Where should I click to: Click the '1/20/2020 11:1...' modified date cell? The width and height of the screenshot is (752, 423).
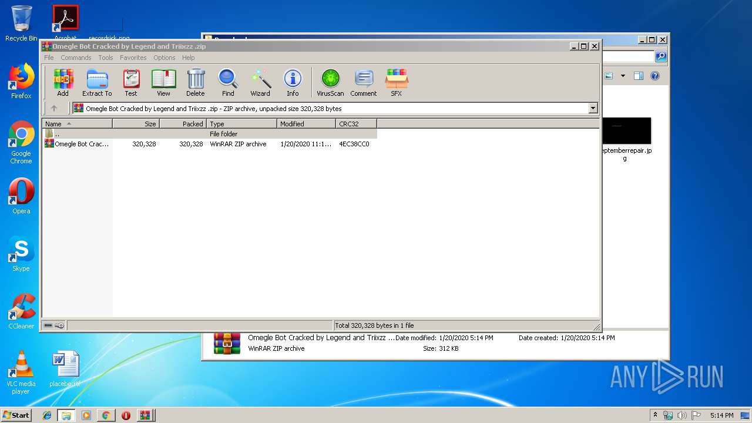tap(305, 144)
